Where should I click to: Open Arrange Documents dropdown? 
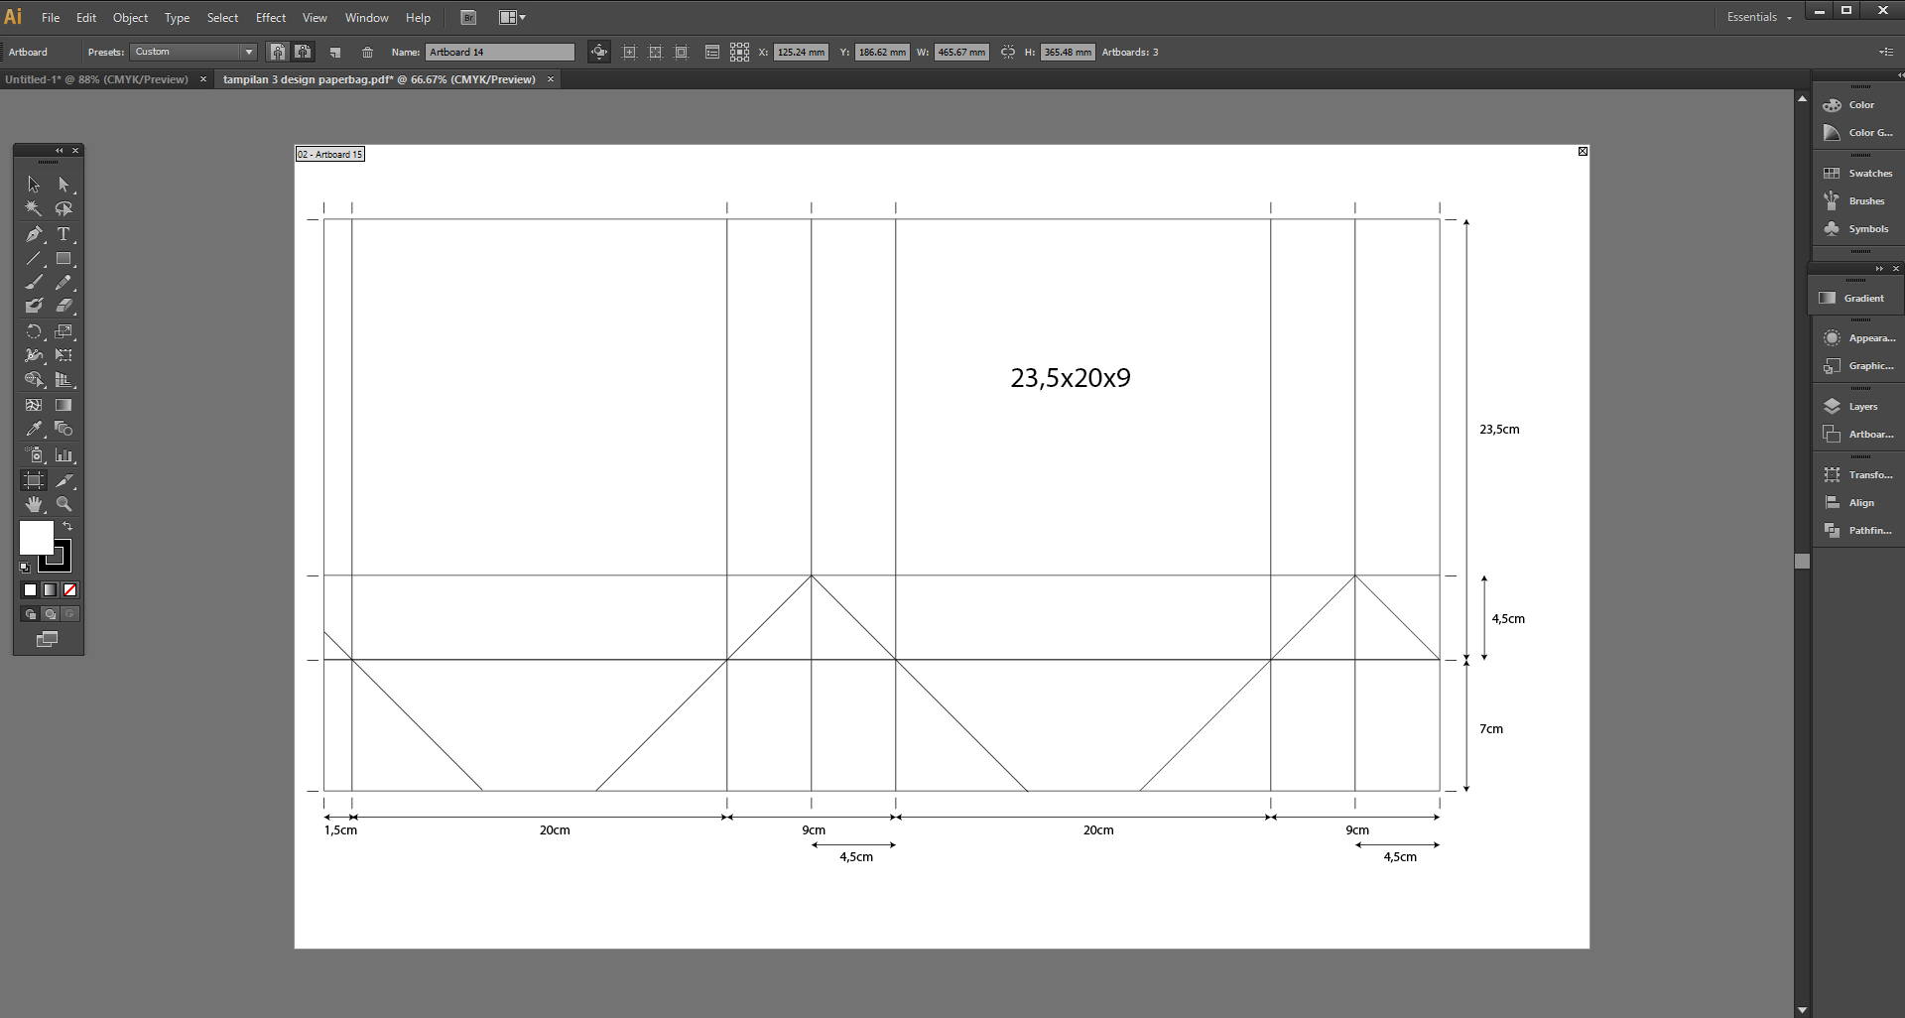point(512,17)
